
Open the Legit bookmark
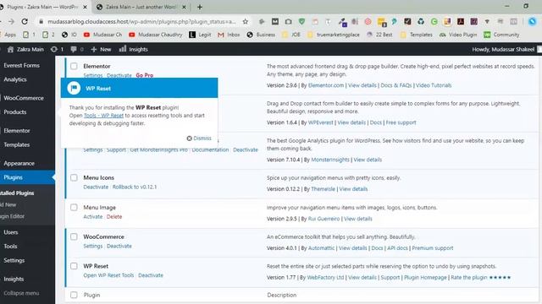[200, 35]
